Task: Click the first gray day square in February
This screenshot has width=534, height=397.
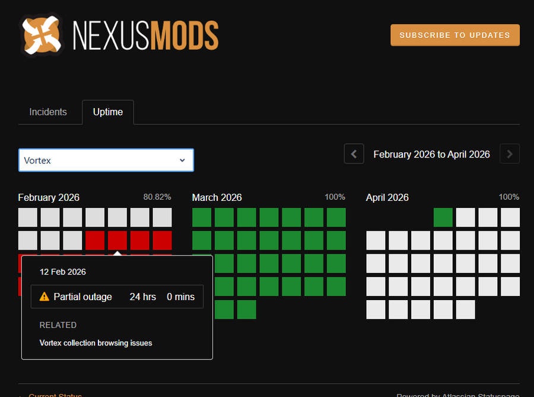Action: point(28,218)
